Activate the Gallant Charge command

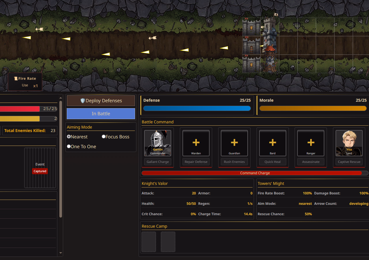pyautogui.click(x=158, y=162)
